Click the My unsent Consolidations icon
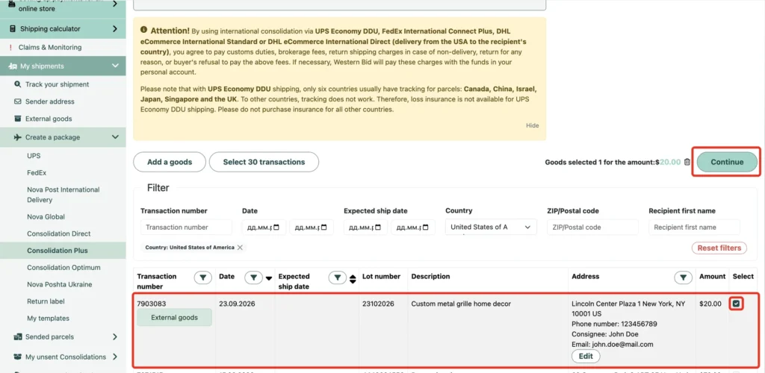This screenshot has height=373, width=765. click(18, 357)
